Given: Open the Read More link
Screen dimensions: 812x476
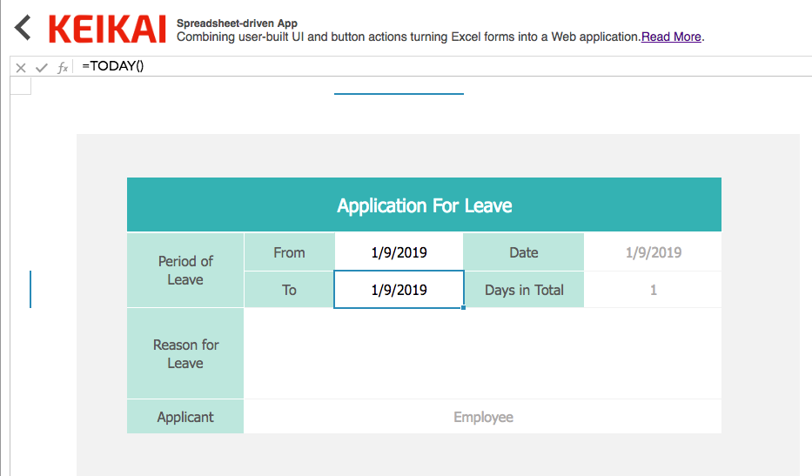Looking at the screenshot, I should click(671, 37).
